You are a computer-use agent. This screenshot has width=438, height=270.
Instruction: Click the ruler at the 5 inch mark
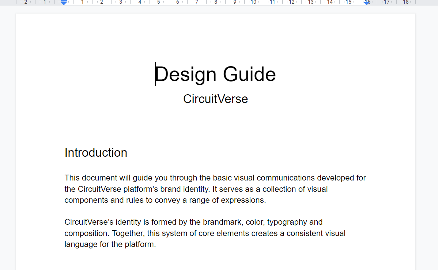click(159, 3)
